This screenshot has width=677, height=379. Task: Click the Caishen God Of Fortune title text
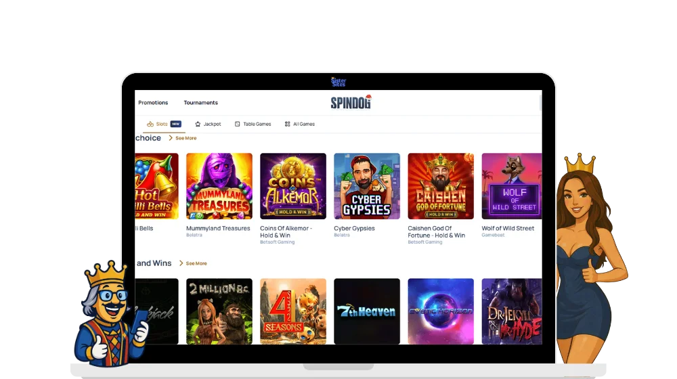[437, 232]
